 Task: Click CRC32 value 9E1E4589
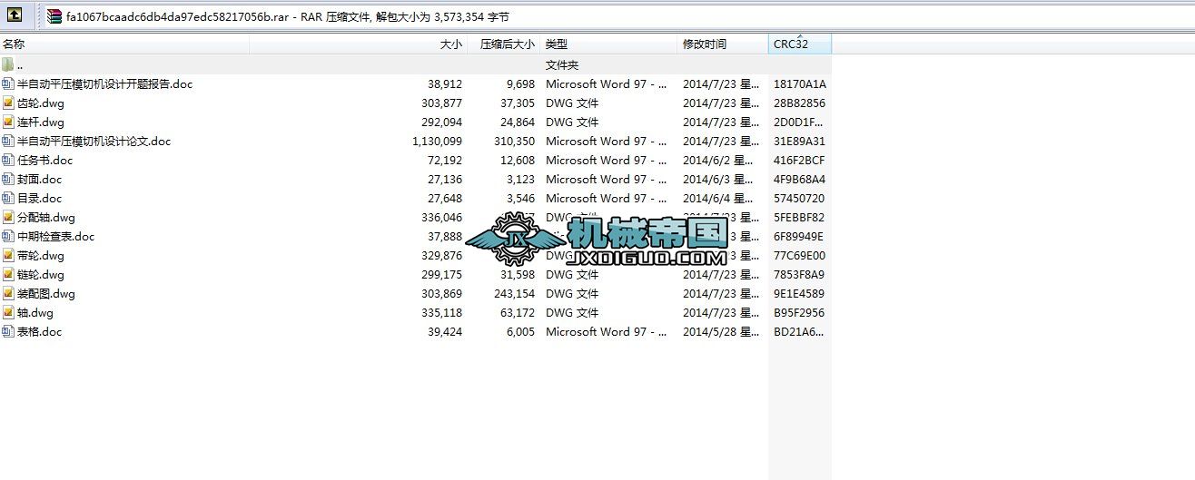(x=799, y=293)
